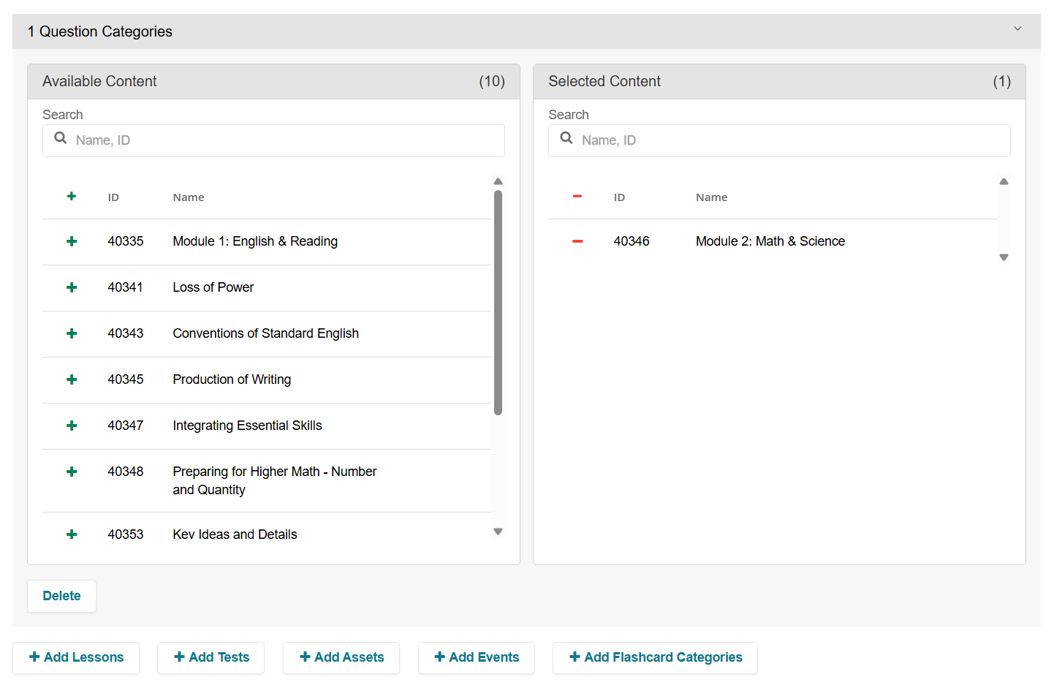1054x688 pixels.
Task: Click Add Tests button
Action: pos(211,657)
